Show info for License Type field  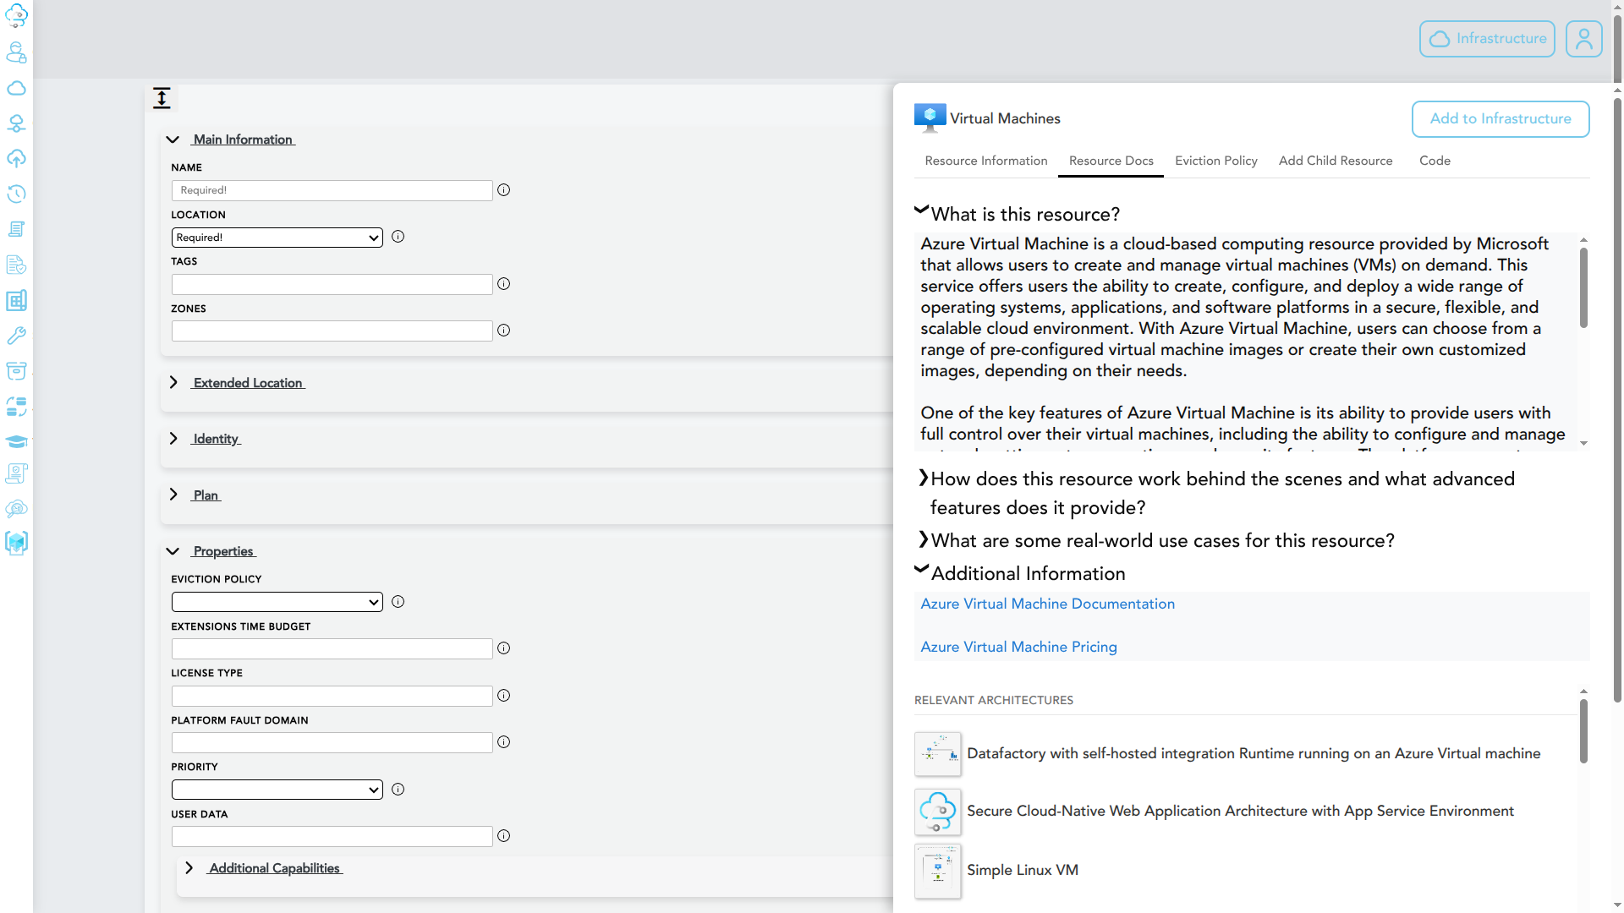click(x=504, y=696)
